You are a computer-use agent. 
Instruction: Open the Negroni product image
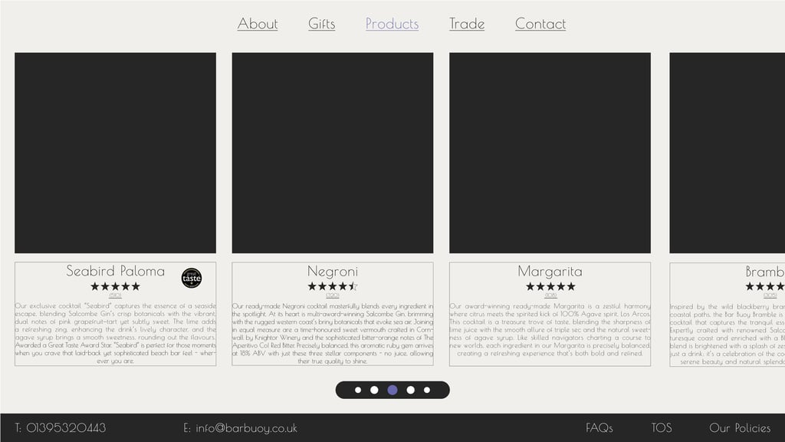click(x=333, y=153)
